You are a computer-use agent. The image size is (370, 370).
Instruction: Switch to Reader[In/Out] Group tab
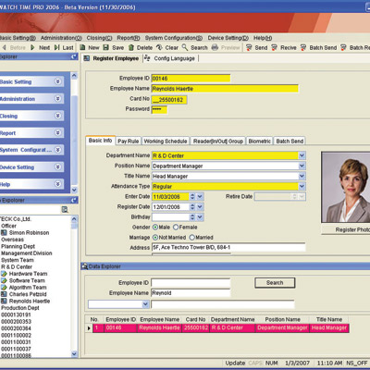tap(218, 141)
